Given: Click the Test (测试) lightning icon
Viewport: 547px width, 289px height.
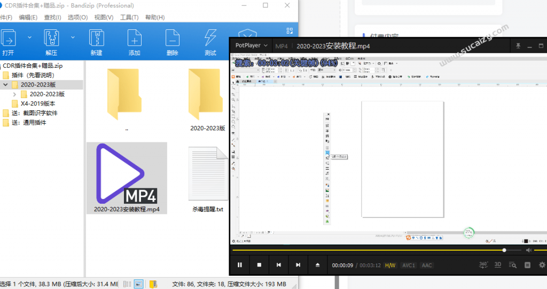Looking at the screenshot, I should point(210,39).
